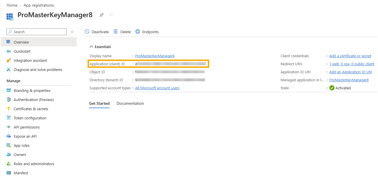Click the Overview grid icon in the sidebar

[x=9, y=42]
